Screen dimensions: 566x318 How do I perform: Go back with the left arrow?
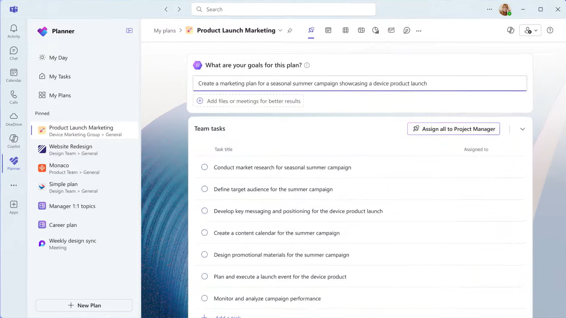pos(166,9)
